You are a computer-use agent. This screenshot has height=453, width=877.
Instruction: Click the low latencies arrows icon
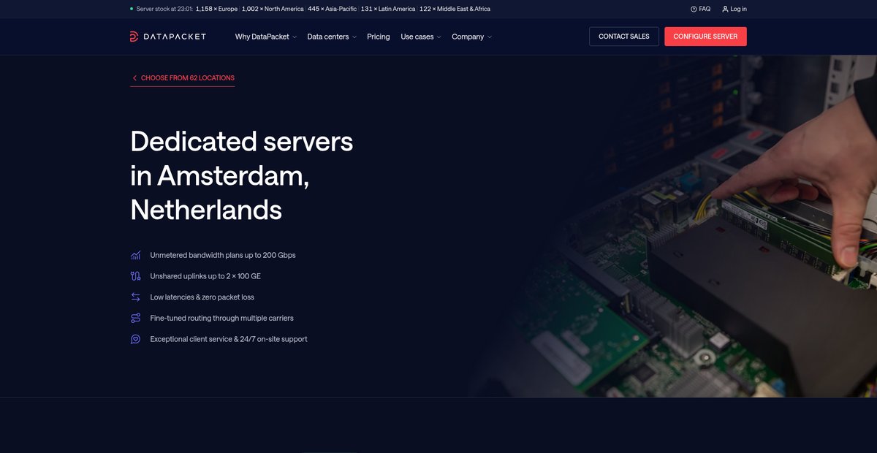point(135,297)
